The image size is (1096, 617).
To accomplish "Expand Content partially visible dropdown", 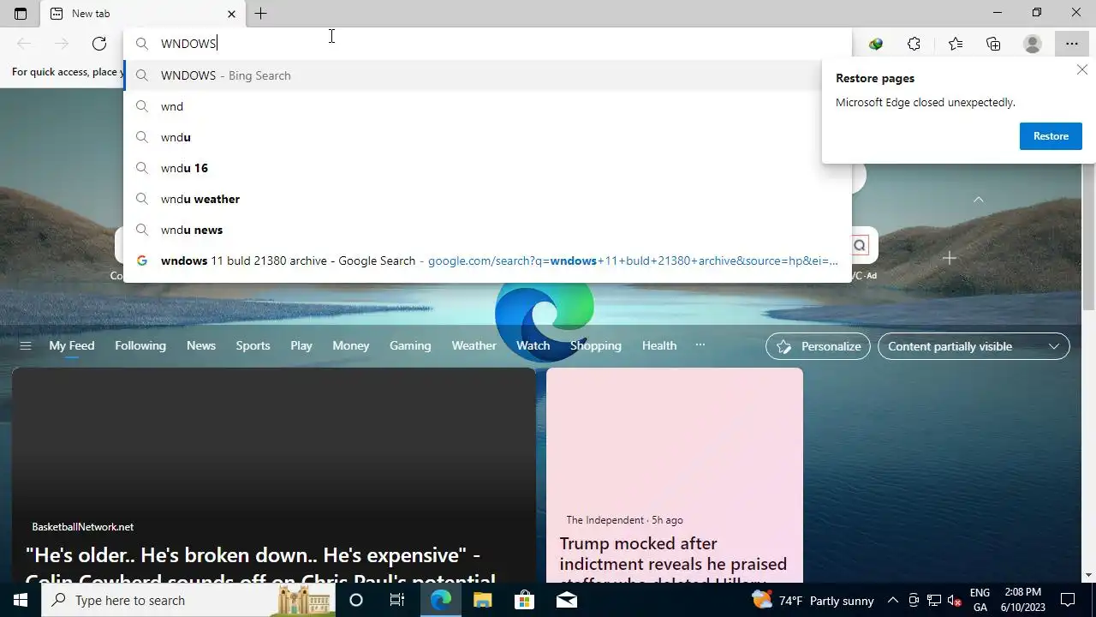I will tap(974, 346).
